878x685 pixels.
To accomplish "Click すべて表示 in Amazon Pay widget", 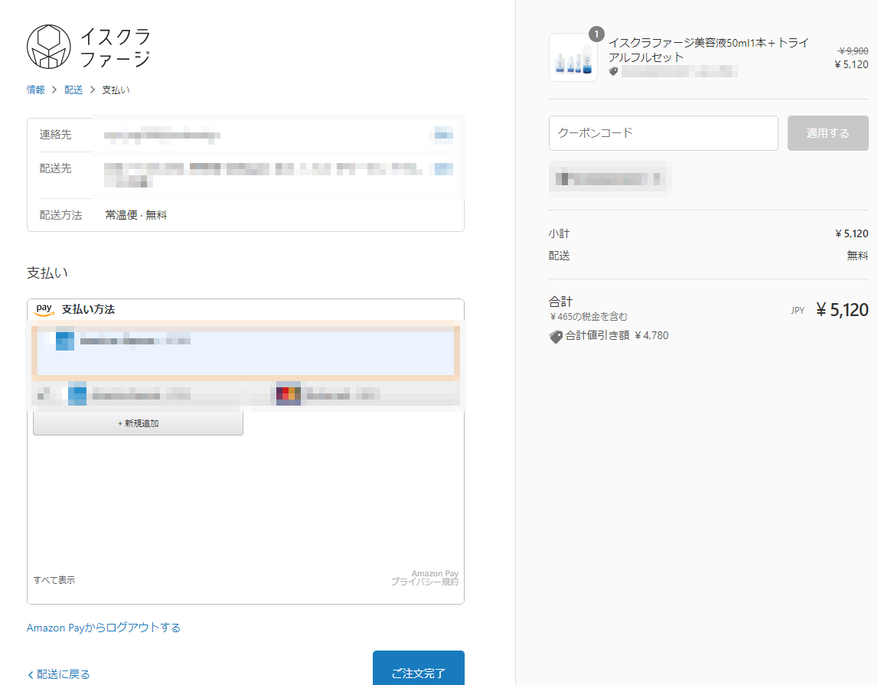I will tap(54, 580).
